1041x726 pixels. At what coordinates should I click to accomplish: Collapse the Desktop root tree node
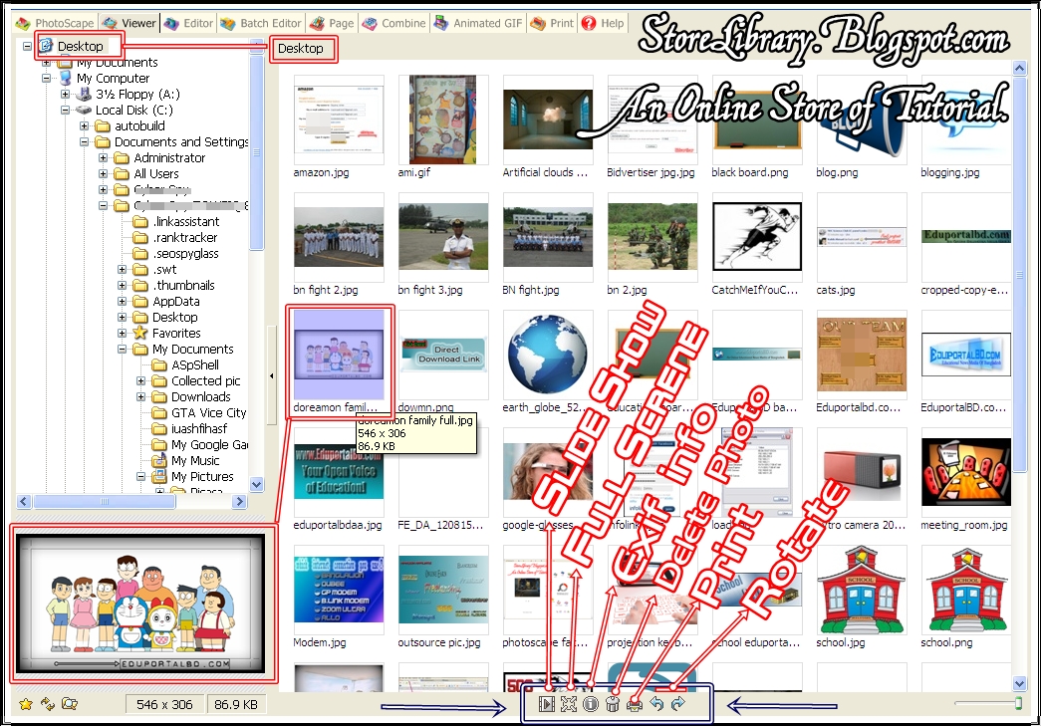[27, 47]
